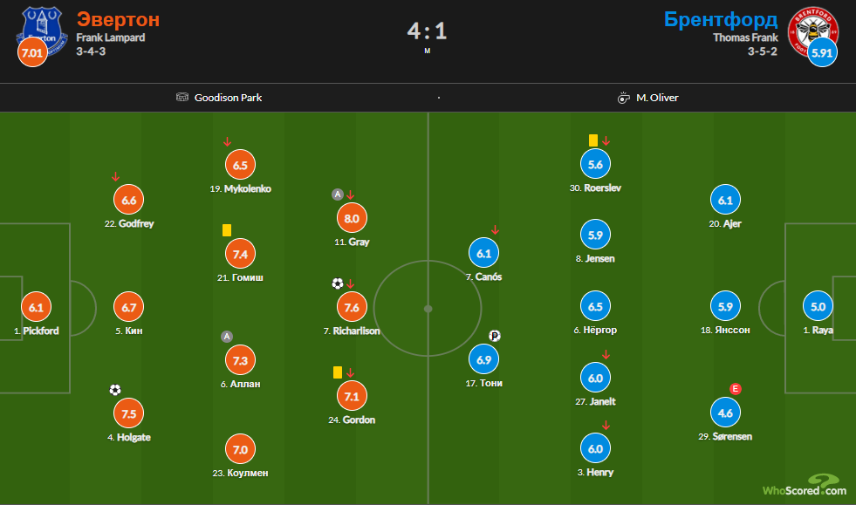The width and height of the screenshot is (856, 505).
Task: Select Nørgaard's 6.5 rating circle
Action: 596,307
